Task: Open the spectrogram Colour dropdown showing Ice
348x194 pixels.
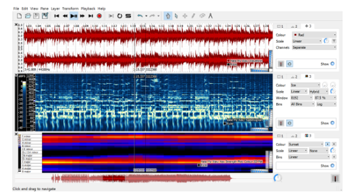Action: [x=306, y=85]
